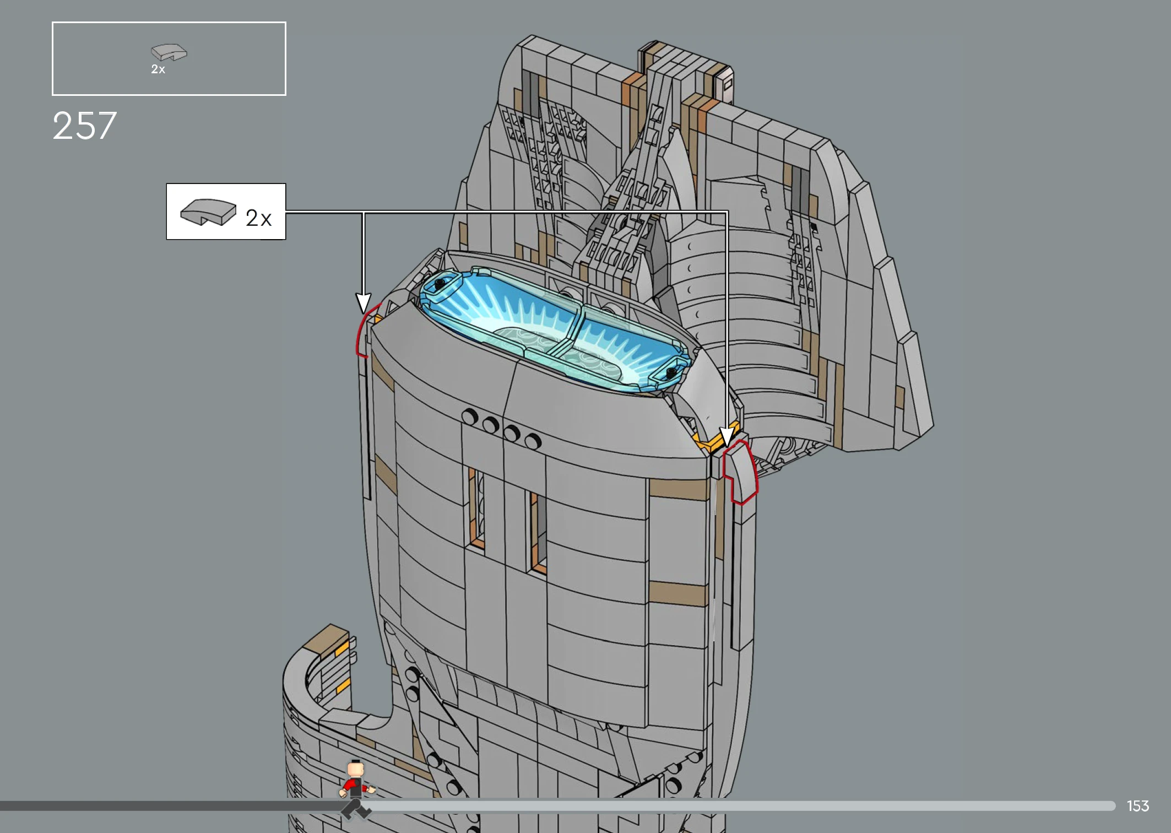Image resolution: width=1171 pixels, height=833 pixels.
Task: Click step number 257
Action: point(85,126)
